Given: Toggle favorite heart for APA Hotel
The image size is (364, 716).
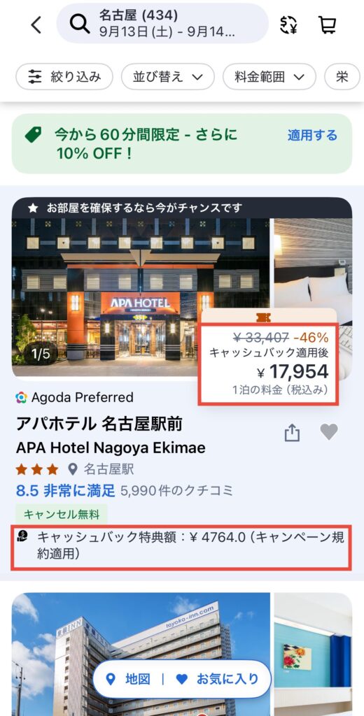Looking at the screenshot, I should (329, 432).
